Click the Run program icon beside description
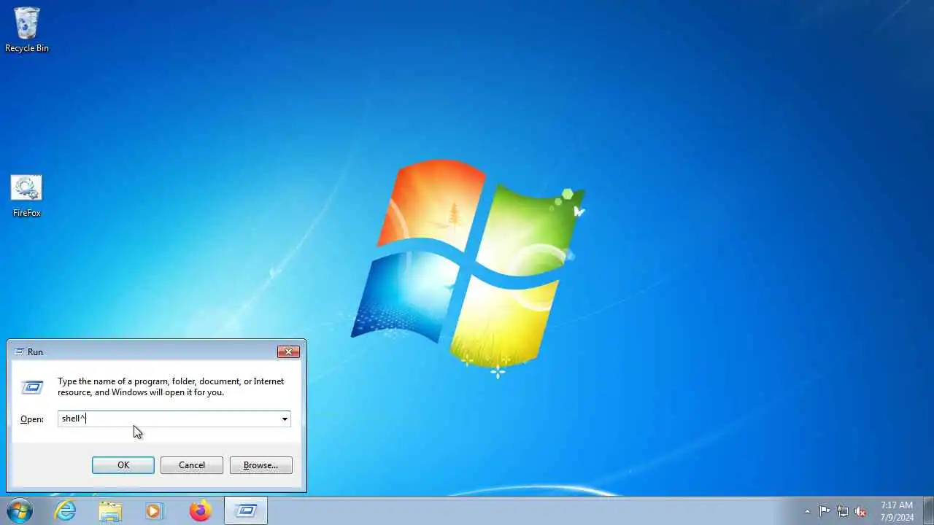The image size is (934, 525). 32,387
